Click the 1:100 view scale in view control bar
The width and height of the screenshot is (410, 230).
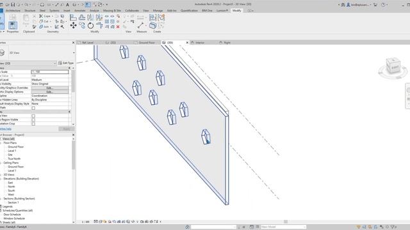click(85, 222)
